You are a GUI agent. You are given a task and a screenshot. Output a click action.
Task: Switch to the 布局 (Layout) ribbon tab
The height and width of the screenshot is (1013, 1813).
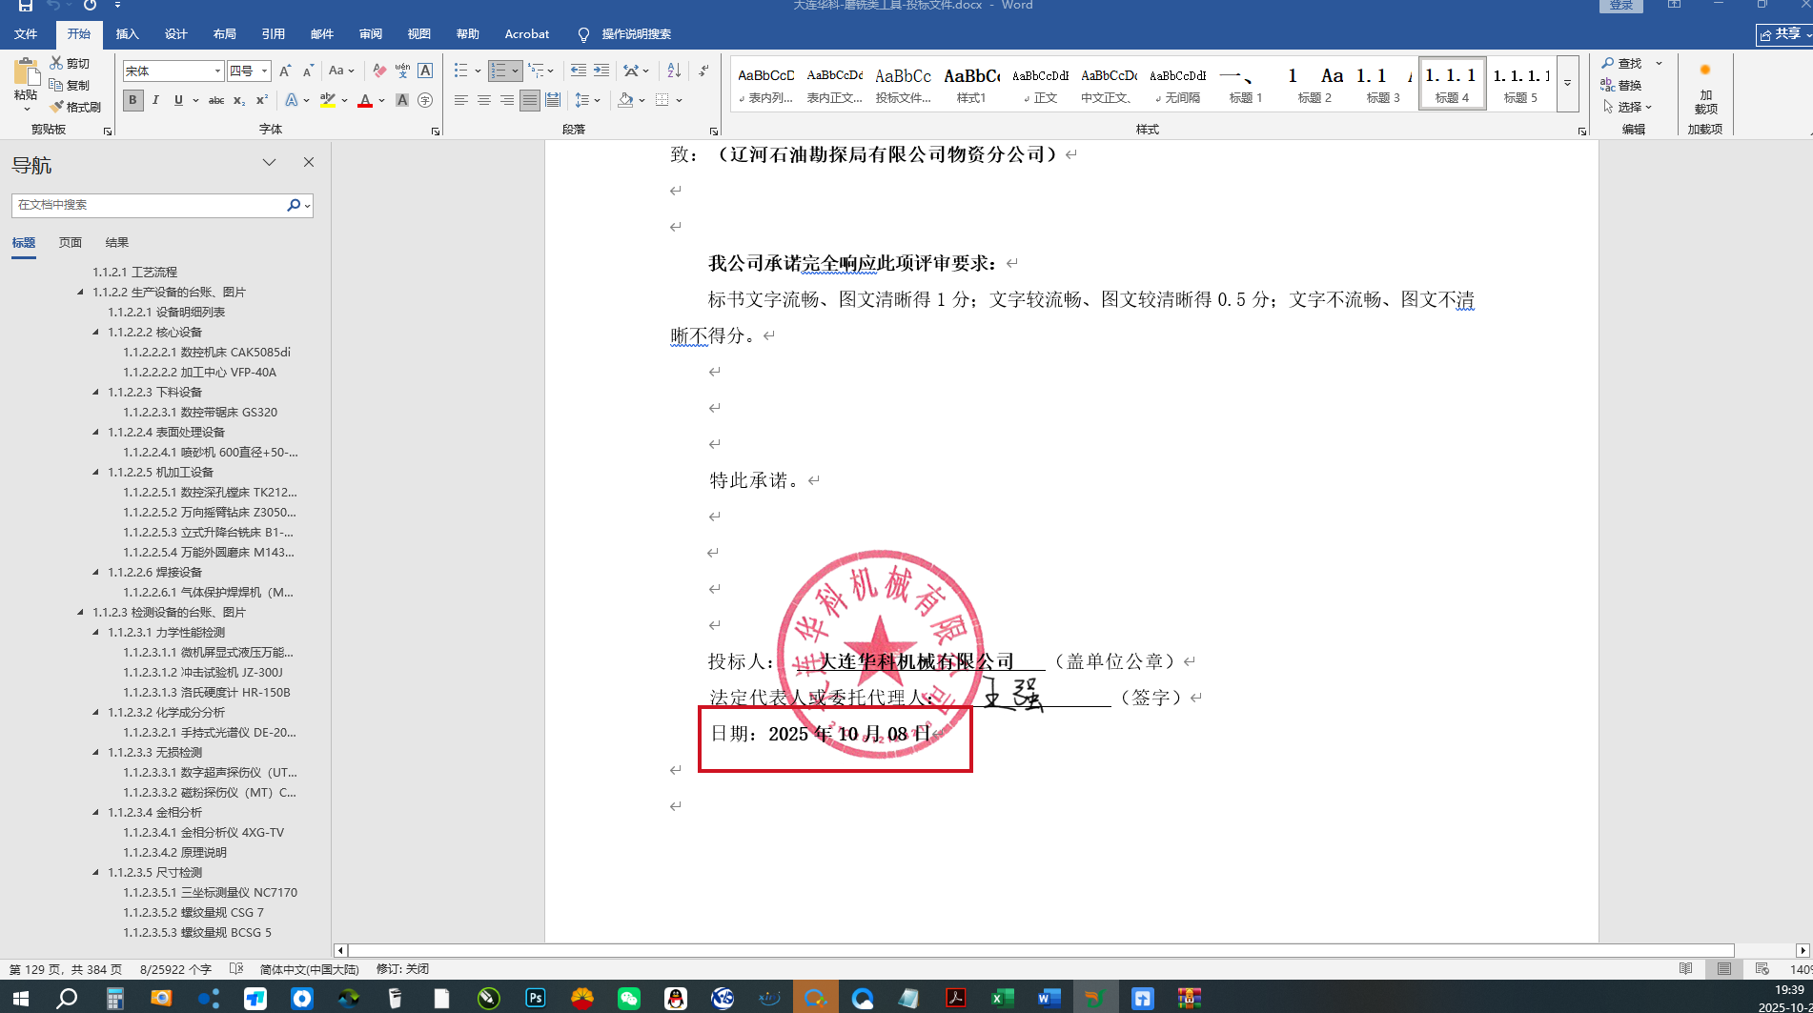[x=224, y=34]
